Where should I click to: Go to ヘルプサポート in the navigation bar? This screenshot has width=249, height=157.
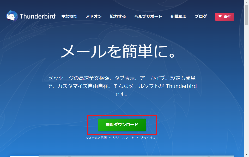(x=148, y=17)
